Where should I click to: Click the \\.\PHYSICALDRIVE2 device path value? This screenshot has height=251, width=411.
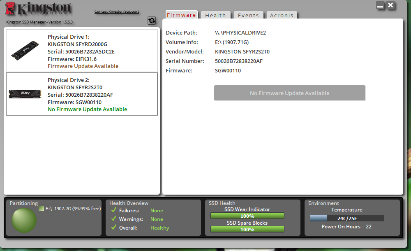[x=240, y=33]
